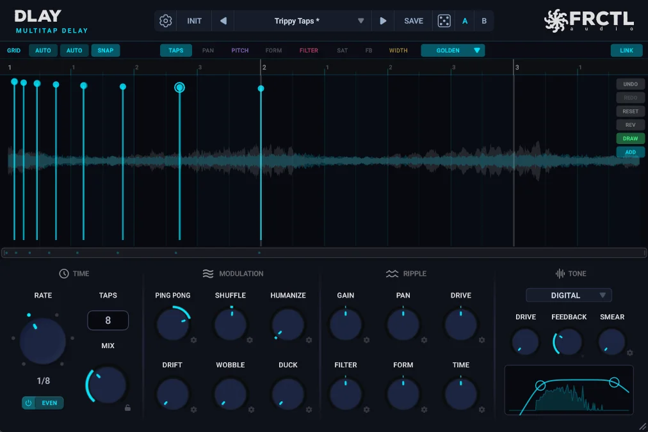Click the Modulation section waves icon
Image resolution: width=648 pixels, height=432 pixels.
(x=208, y=273)
